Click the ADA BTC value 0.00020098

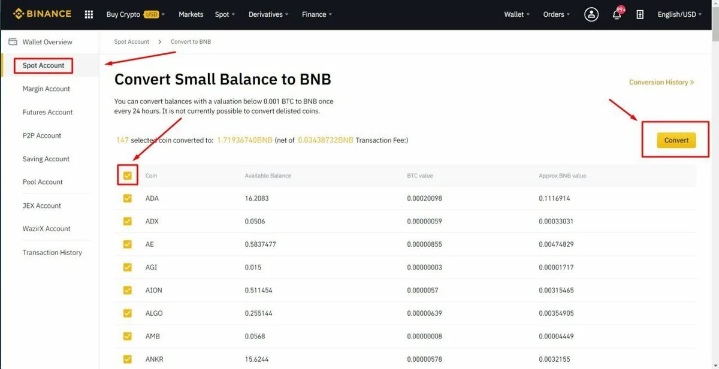(424, 198)
